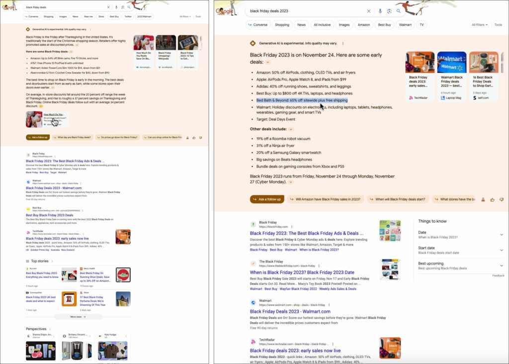Expand the chevron beside 'Other deals include:'
The height and width of the screenshot is (364, 509).
[291, 129]
